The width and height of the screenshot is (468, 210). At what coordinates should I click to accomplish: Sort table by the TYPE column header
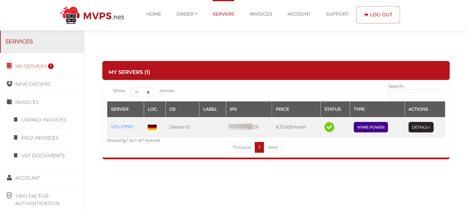(377, 109)
